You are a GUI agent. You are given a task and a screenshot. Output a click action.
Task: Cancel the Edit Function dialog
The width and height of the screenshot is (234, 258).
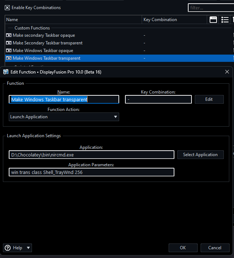[214, 248]
